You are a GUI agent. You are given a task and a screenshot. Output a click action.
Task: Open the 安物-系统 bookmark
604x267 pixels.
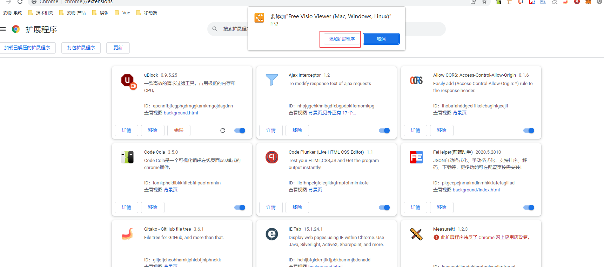[12, 13]
